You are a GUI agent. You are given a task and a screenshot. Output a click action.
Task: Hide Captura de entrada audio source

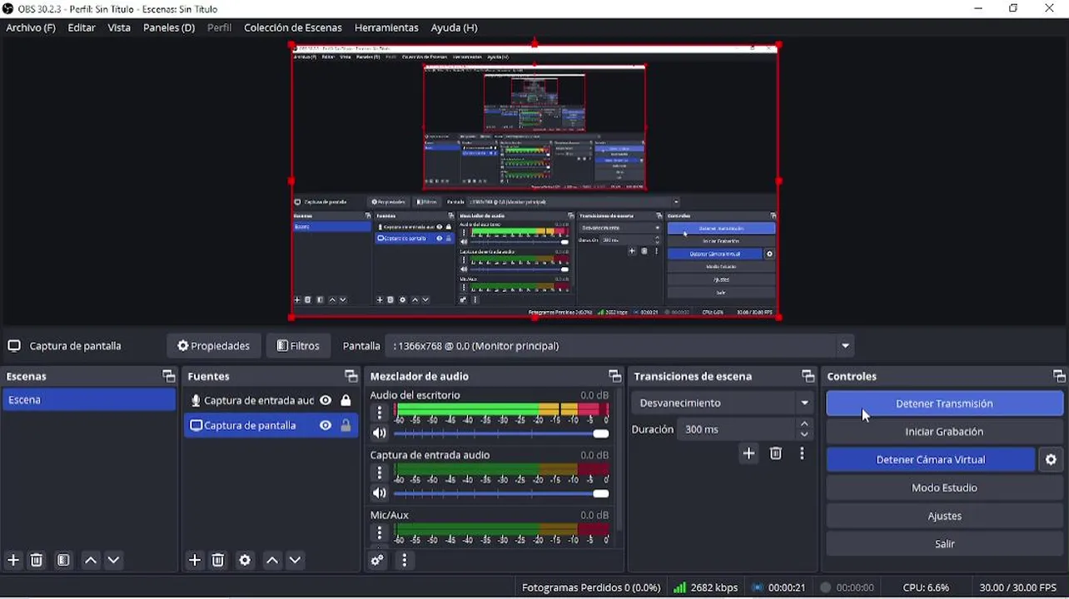click(x=326, y=400)
